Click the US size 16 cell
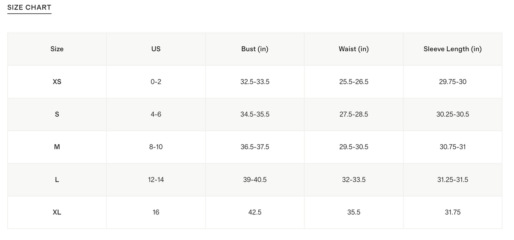Image resolution: width=514 pixels, height=240 pixels. tap(156, 212)
